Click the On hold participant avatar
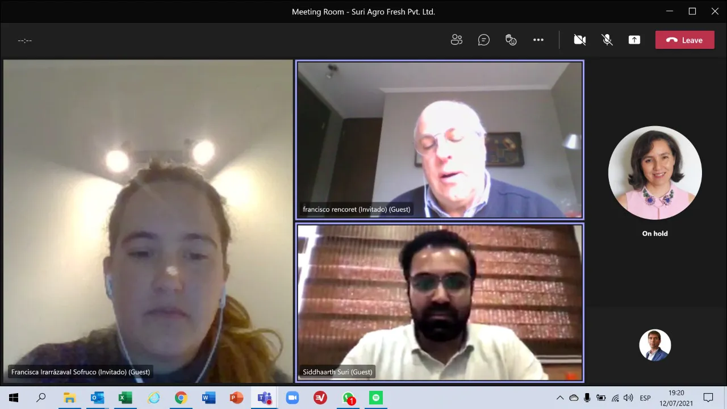The image size is (727, 409). pyautogui.click(x=655, y=173)
